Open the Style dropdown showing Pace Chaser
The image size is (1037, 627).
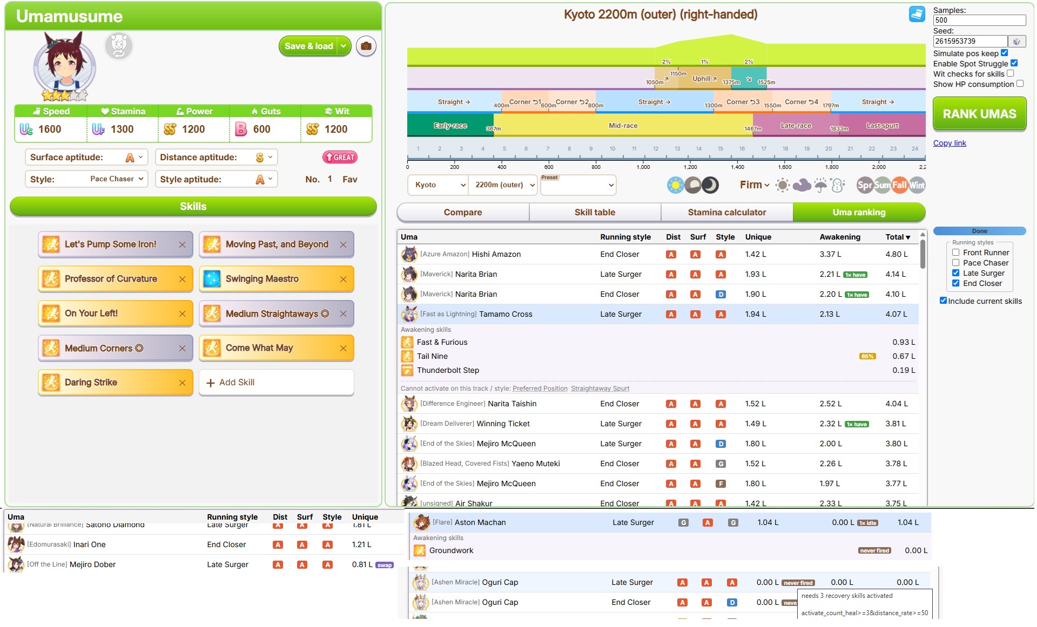coord(87,179)
